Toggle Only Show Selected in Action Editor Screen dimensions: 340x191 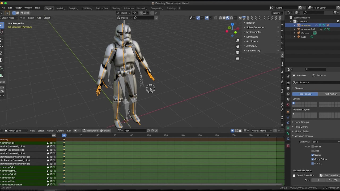tap(232, 131)
